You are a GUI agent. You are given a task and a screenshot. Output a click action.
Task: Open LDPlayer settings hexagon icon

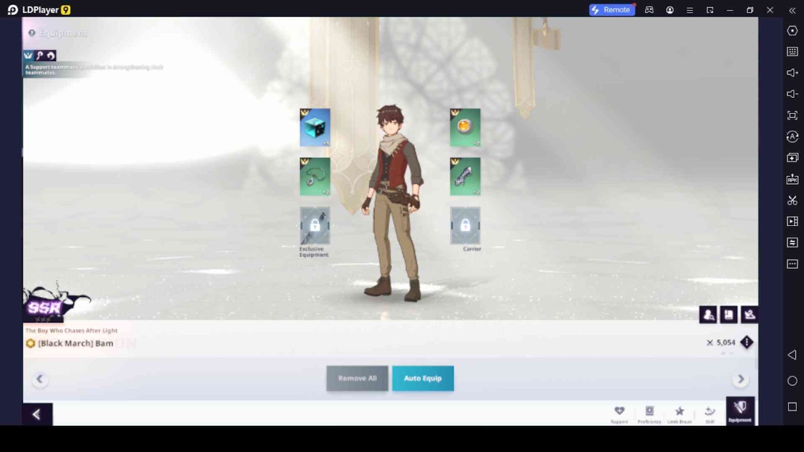(792, 31)
